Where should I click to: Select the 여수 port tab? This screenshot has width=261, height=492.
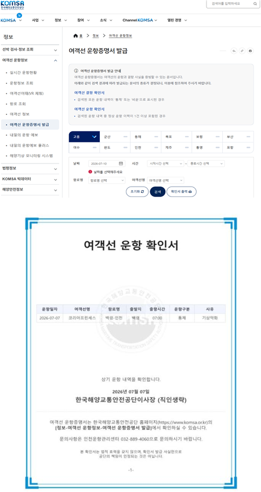coord(84,147)
